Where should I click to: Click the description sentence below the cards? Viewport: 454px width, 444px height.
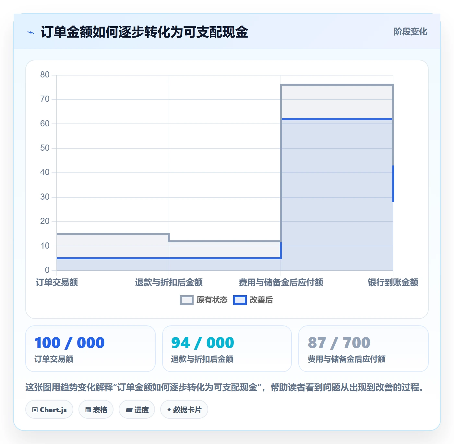point(225,387)
